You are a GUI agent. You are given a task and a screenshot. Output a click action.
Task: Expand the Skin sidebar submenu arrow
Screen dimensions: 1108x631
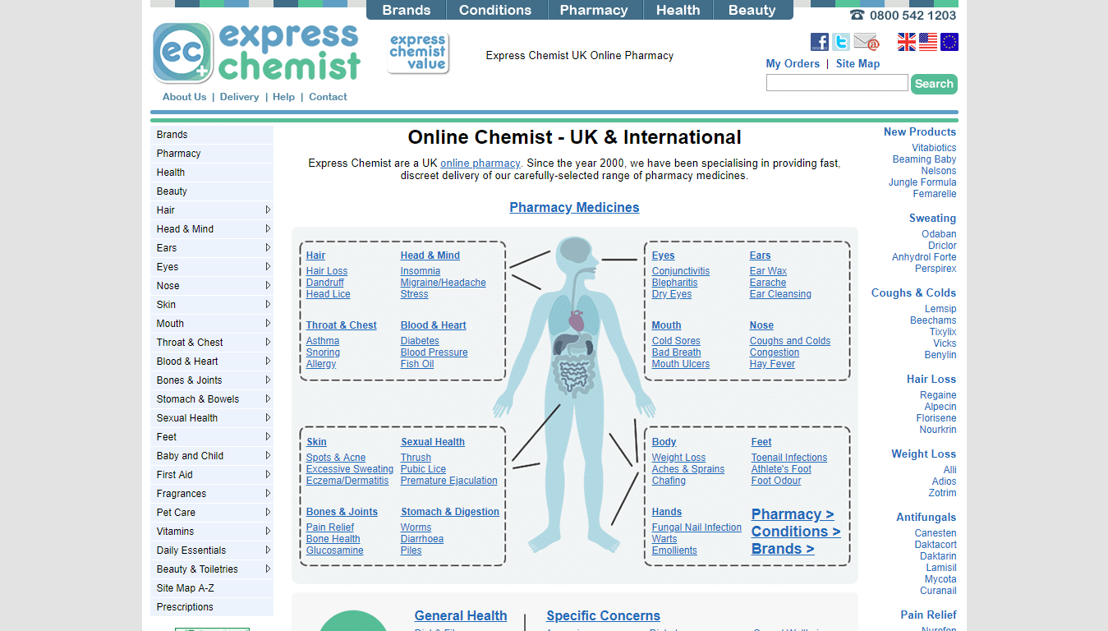pos(268,304)
